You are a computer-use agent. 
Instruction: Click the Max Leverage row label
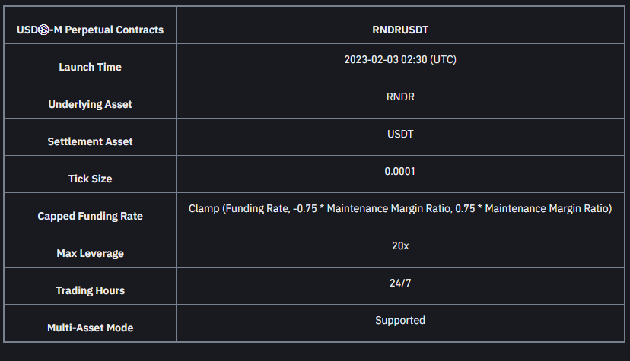pyautogui.click(x=90, y=253)
